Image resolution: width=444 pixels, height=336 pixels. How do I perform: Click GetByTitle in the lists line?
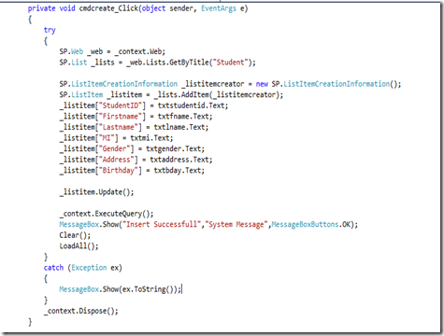[x=190, y=63]
